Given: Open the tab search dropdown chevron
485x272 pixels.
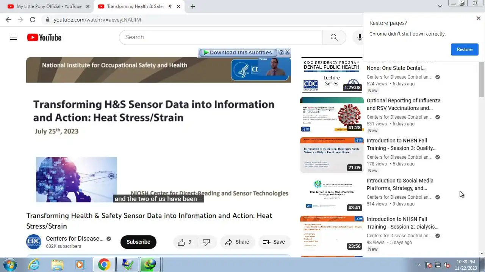Looking at the screenshot, I should tap(440, 6).
